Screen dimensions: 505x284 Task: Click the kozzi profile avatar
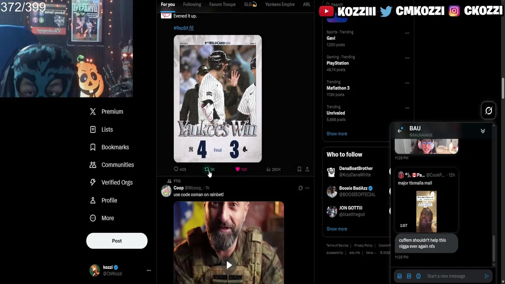(x=95, y=270)
